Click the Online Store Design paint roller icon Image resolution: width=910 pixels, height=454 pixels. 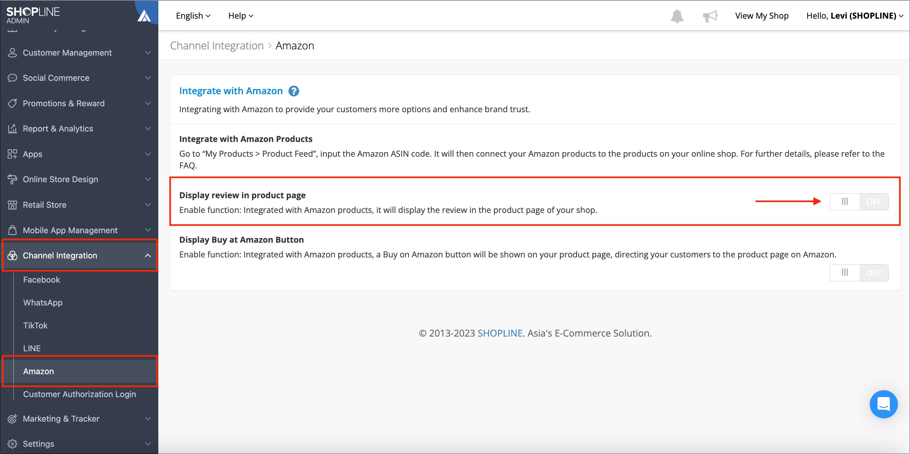(12, 180)
